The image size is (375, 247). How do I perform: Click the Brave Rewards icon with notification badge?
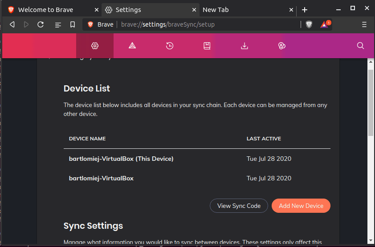click(325, 24)
